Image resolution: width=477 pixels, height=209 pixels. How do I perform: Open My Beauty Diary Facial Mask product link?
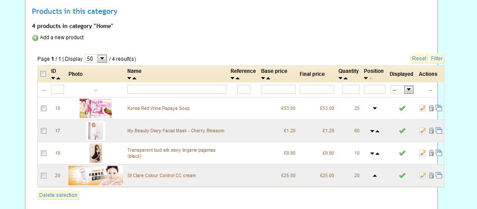tap(175, 131)
